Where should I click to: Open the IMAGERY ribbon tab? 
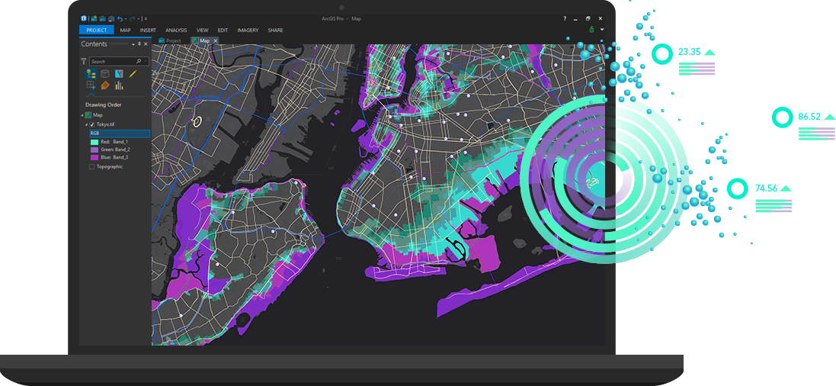248,31
